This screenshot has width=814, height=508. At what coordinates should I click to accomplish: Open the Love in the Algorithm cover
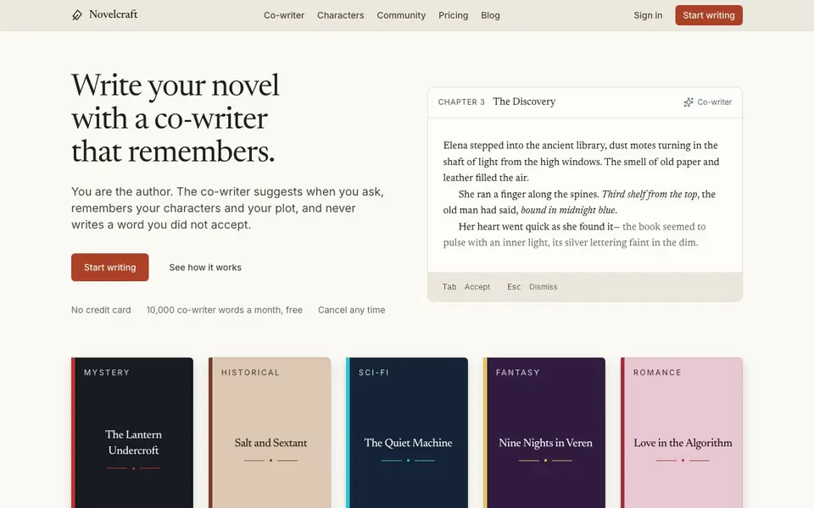tap(682, 433)
